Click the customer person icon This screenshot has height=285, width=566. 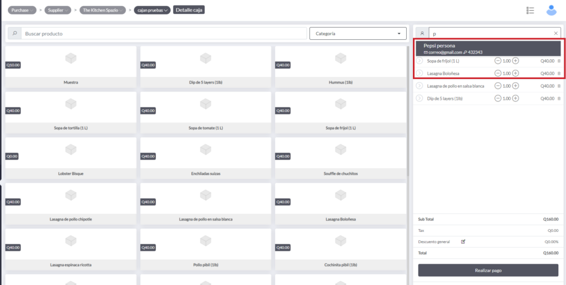point(422,34)
